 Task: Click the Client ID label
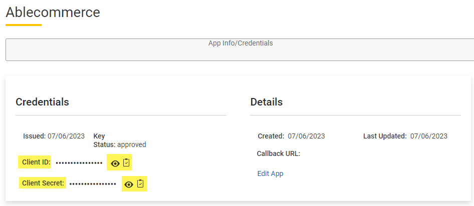pos(35,162)
